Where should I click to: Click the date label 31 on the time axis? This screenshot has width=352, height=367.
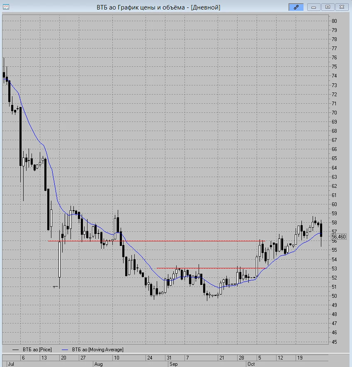[169, 357]
